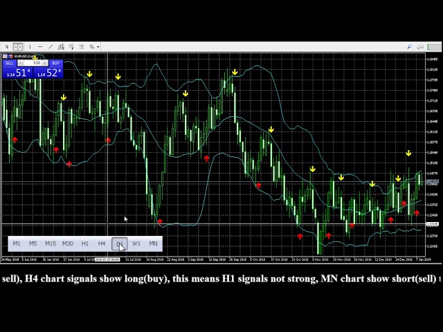Image resolution: width=443 pixels, height=332 pixels.
Task: Select the arrow cursor tool
Action: (x=8, y=47)
